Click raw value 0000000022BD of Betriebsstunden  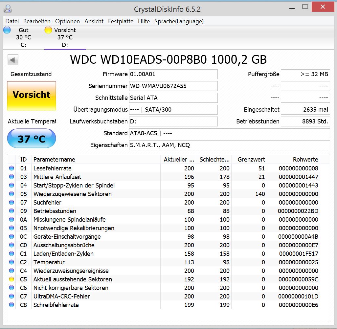point(298,211)
